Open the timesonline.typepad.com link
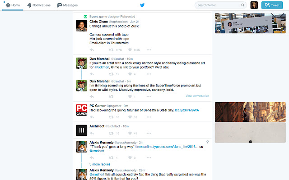 point(167,147)
